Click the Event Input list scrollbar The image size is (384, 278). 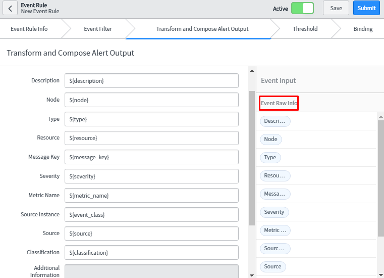click(380, 177)
